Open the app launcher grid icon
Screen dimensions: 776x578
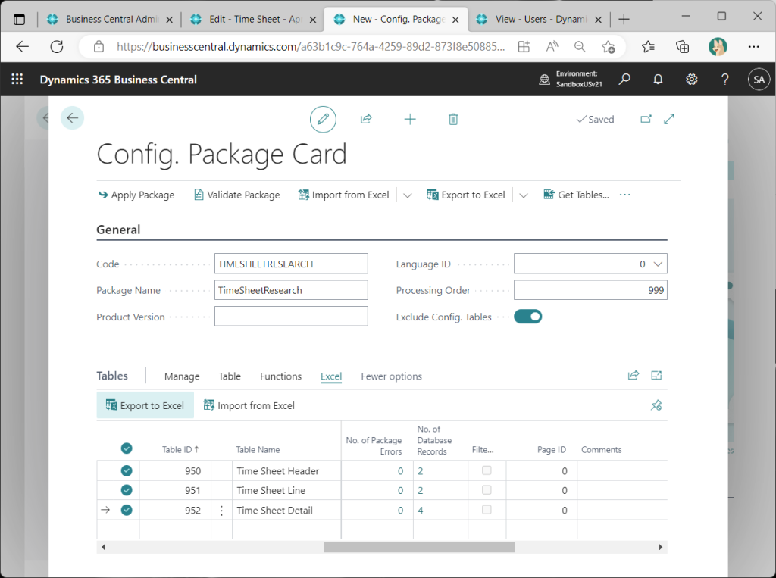click(x=17, y=80)
